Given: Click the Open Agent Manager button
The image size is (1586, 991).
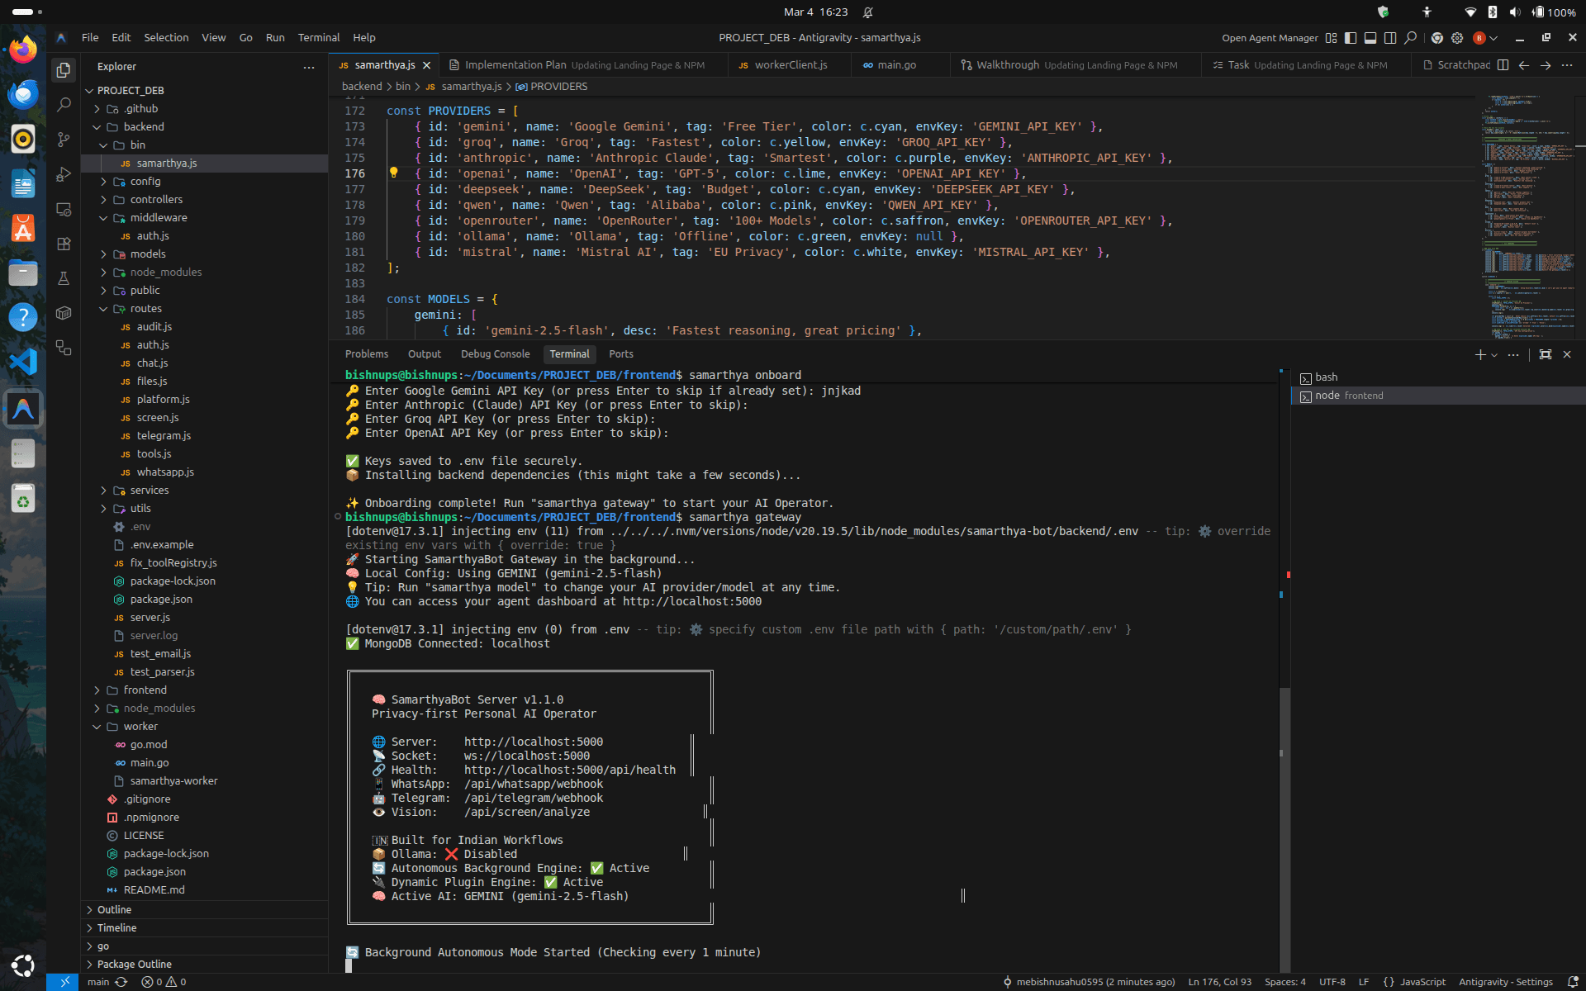Looking at the screenshot, I should (1270, 38).
